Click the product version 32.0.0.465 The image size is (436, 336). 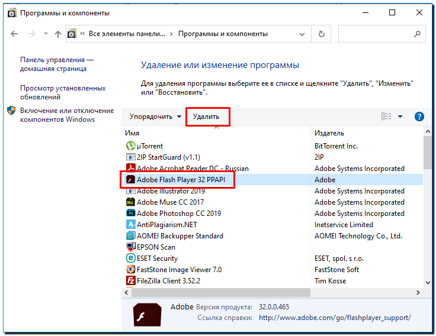pos(274,307)
